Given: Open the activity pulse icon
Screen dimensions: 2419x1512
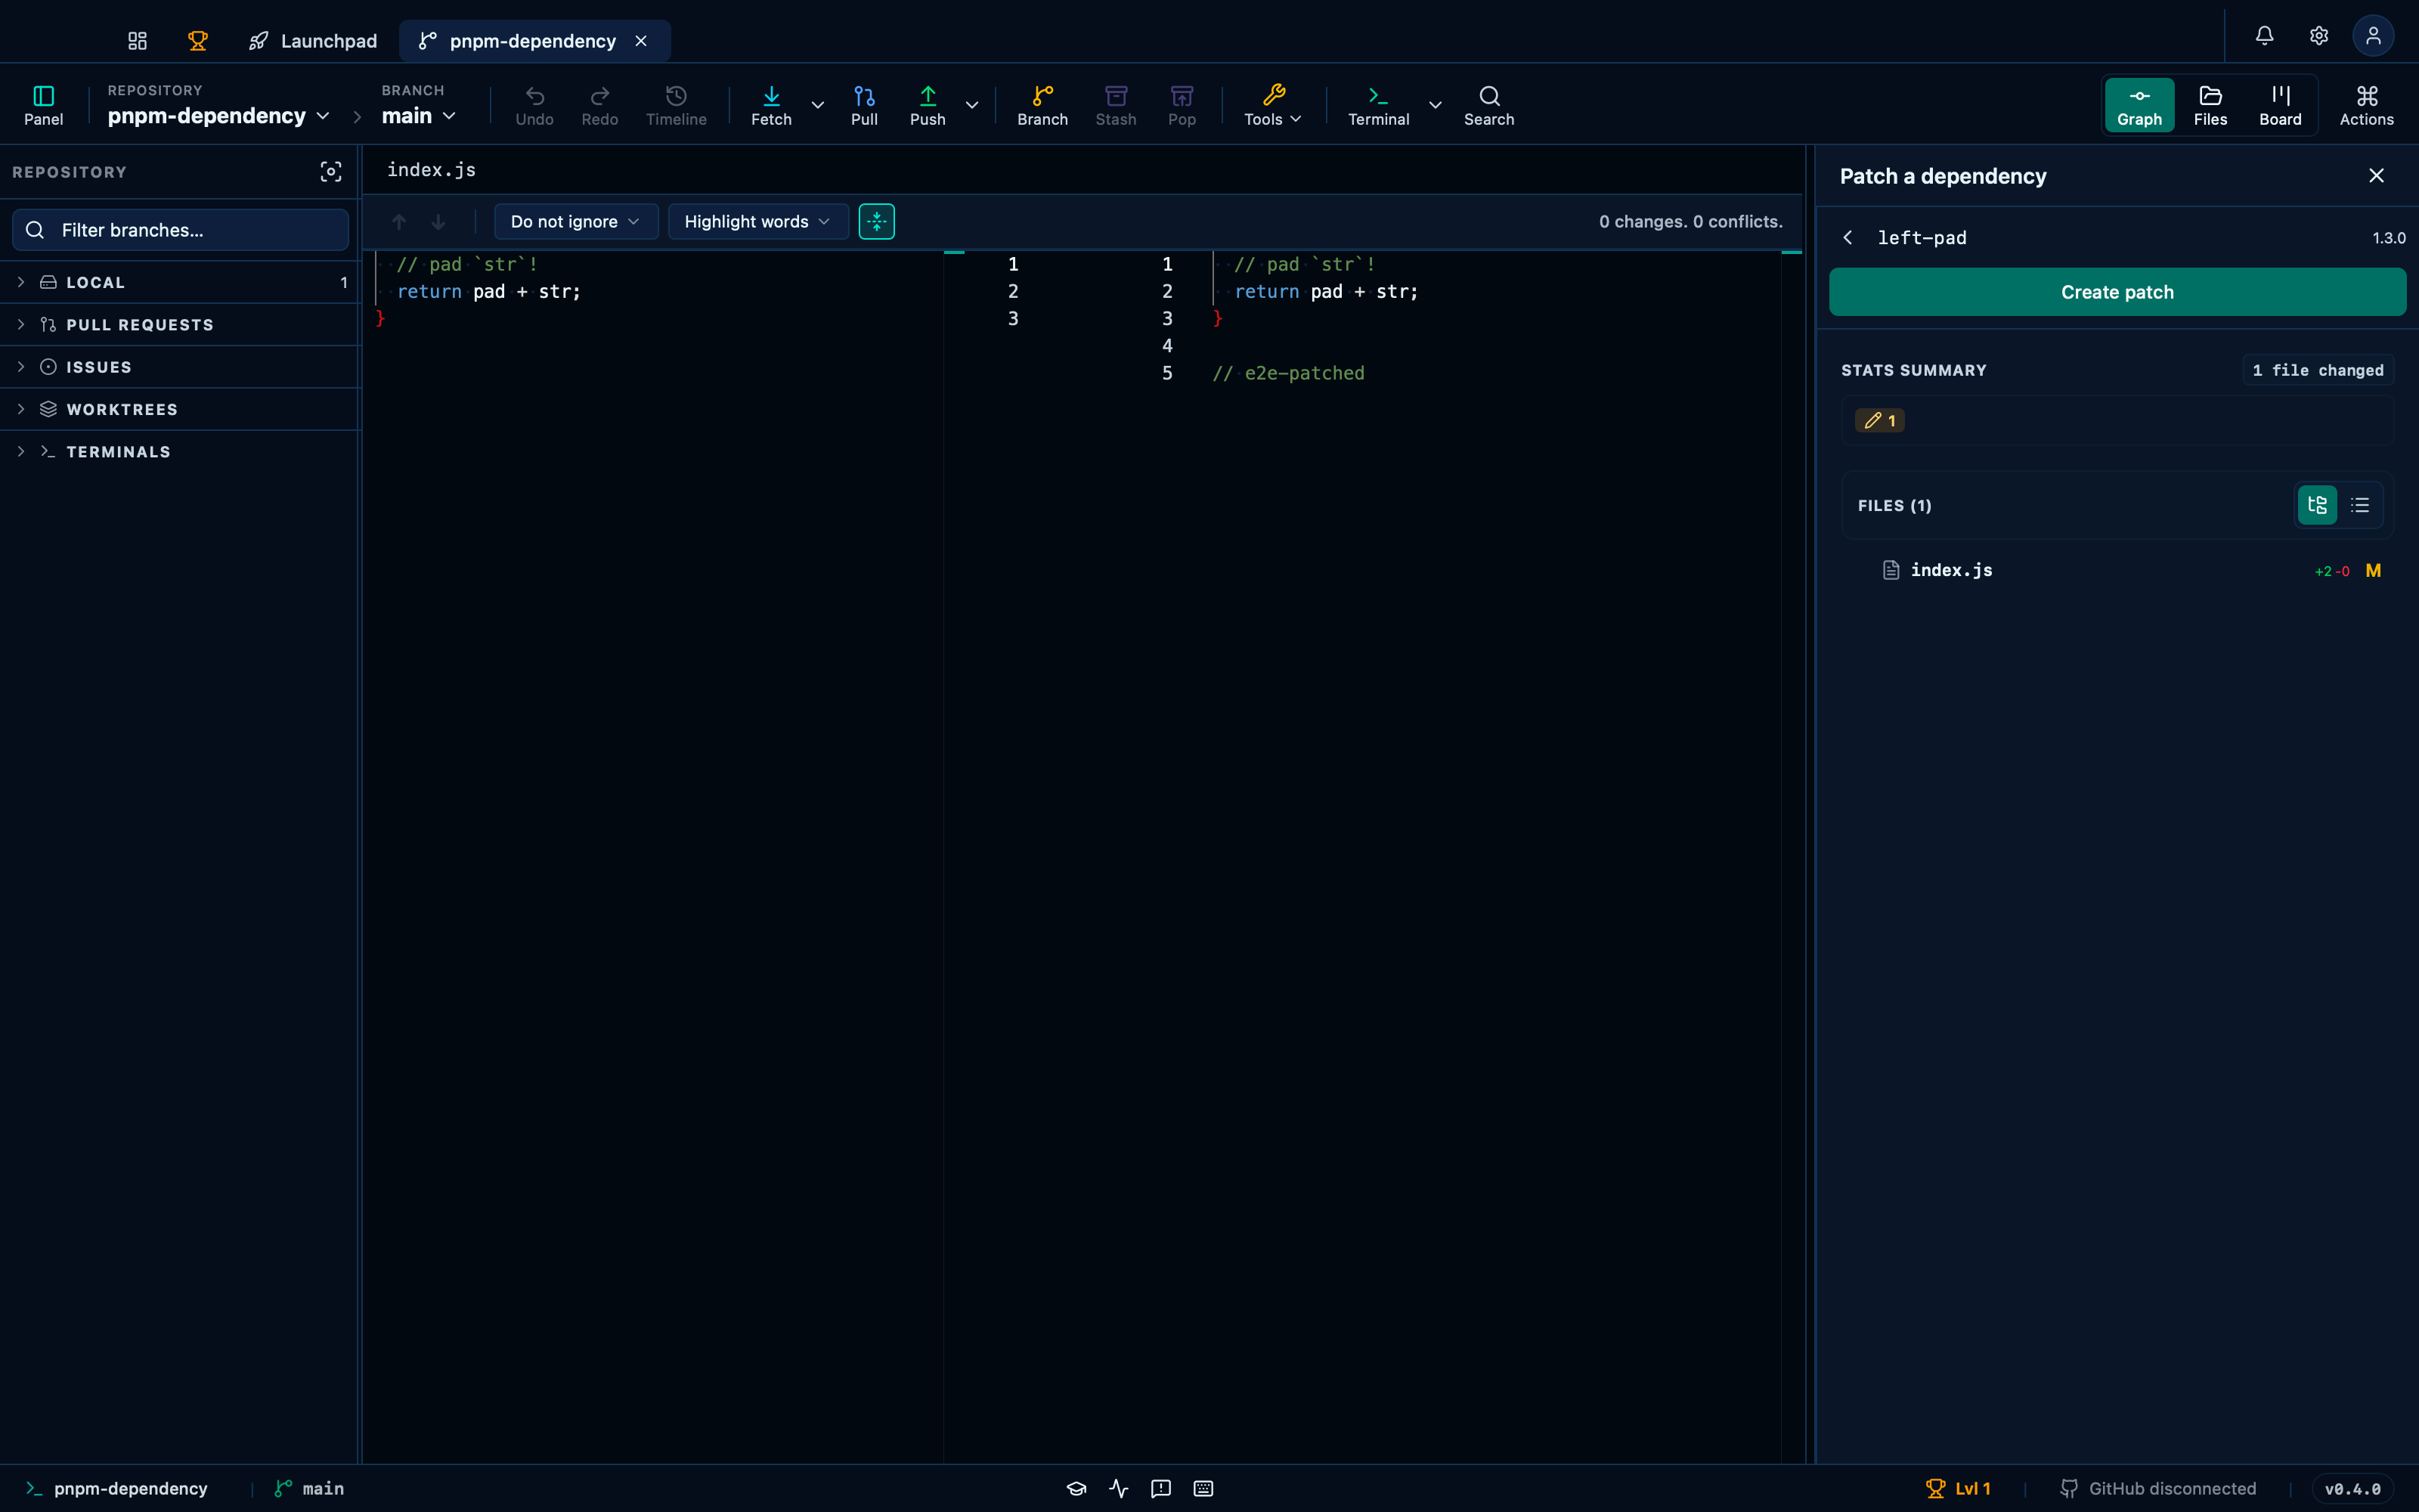Looking at the screenshot, I should 1119,1488.
